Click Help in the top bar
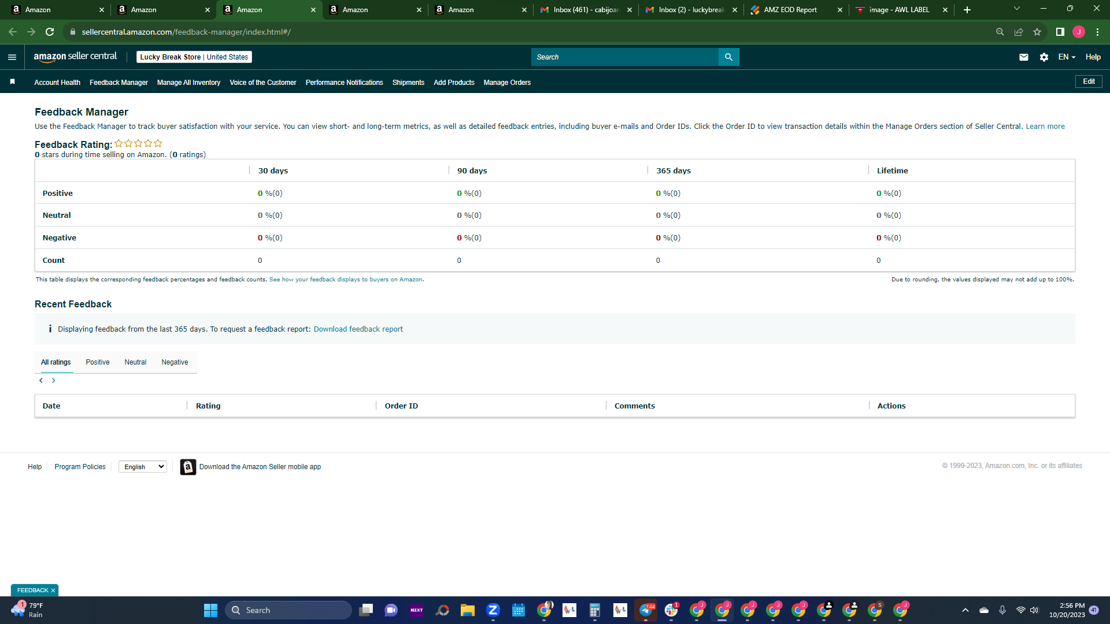1110x624 pixels. [x=1093, y=57]
